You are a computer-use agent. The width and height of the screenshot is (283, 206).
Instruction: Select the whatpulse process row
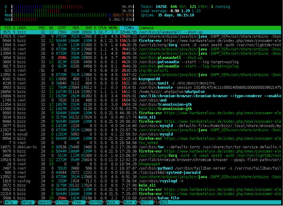141,92
